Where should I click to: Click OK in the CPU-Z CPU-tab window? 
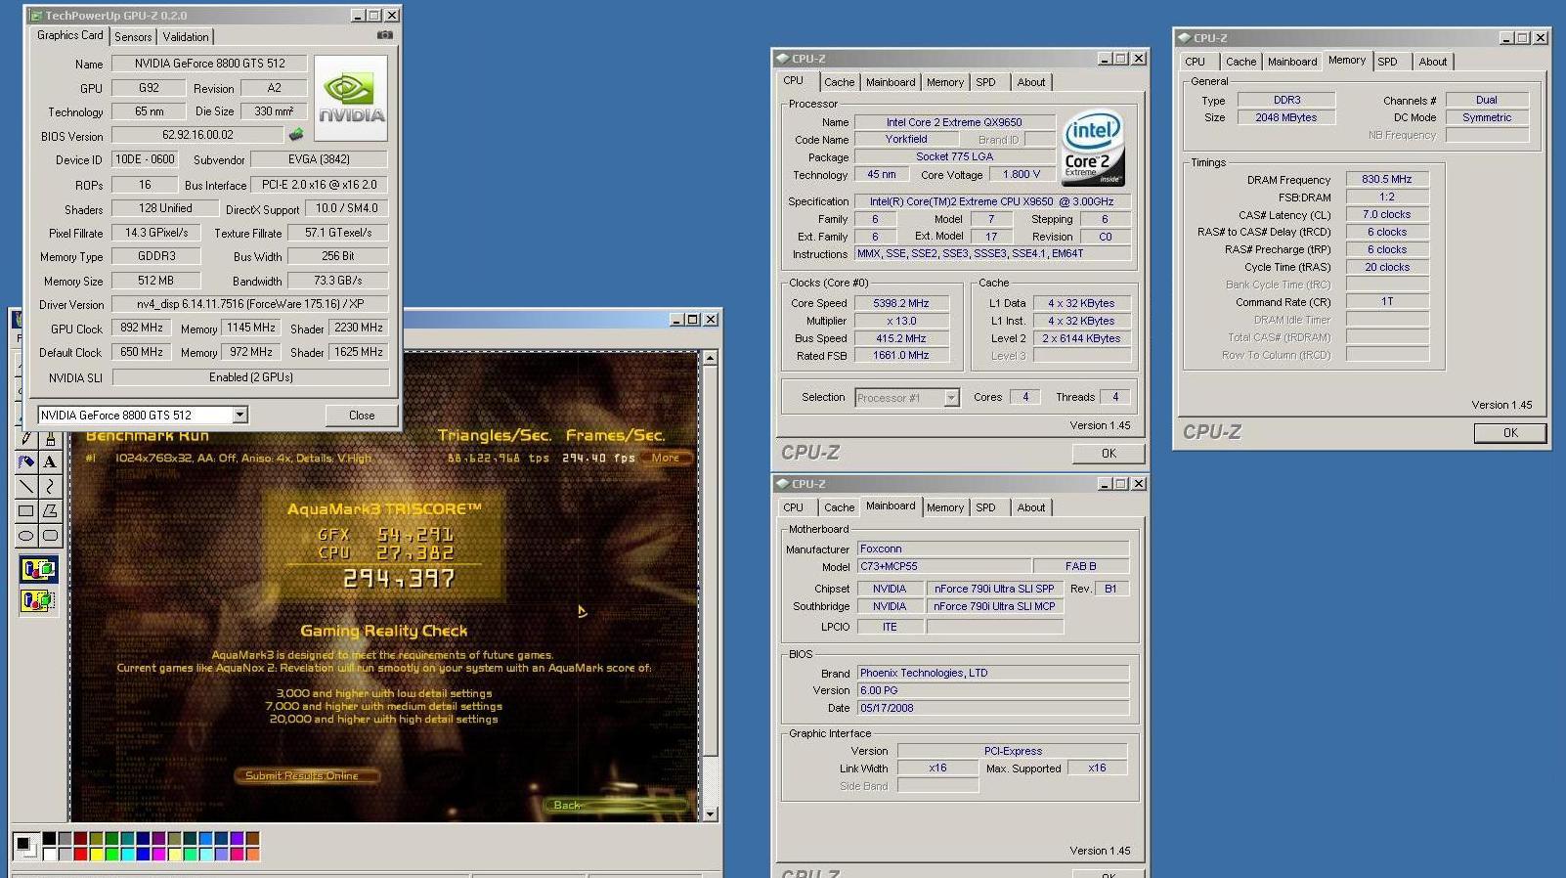pos(1109,453)
